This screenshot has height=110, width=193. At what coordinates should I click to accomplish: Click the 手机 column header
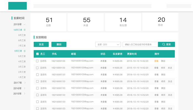54,54
